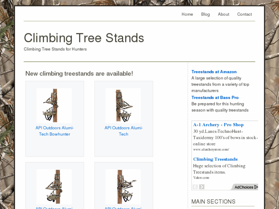Open the API Outdoors Alumi-Tech product link

click(x=124, y=131)
